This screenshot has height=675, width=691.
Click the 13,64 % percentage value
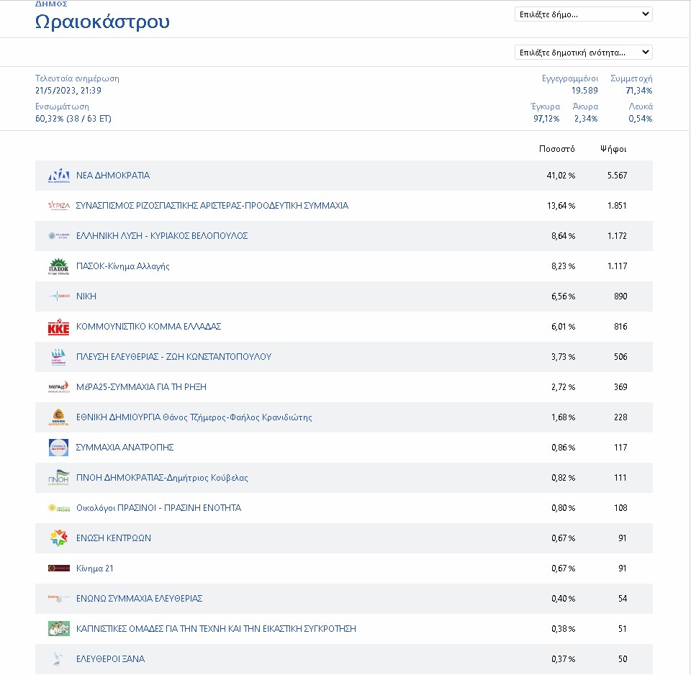point(561,206)
